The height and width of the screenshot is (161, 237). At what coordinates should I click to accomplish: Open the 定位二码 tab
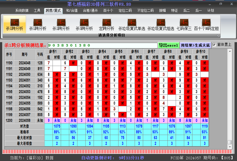[125, 11]
